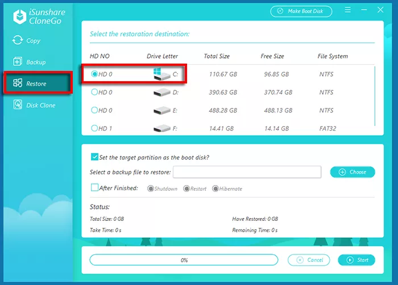Click the Take Time: 0 s status text

[x=105, y=230]
